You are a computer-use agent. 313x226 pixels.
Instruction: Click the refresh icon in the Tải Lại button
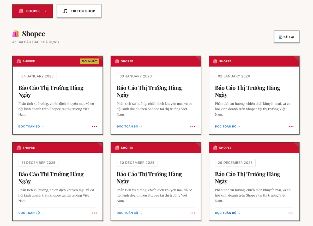point(281,37)
